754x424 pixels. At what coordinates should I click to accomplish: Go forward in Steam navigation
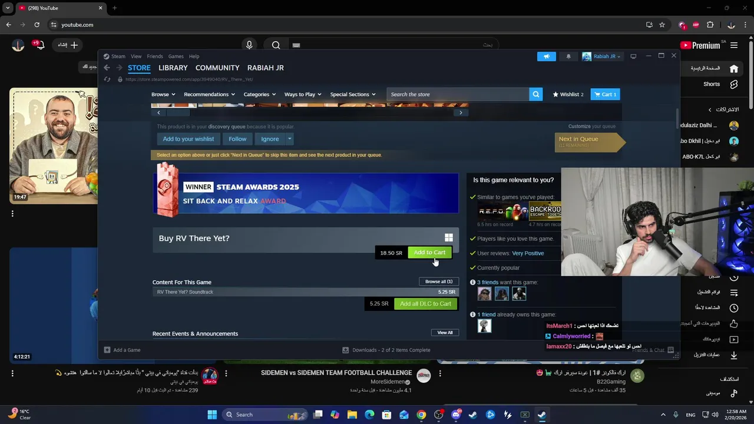[x=119, y=68]
